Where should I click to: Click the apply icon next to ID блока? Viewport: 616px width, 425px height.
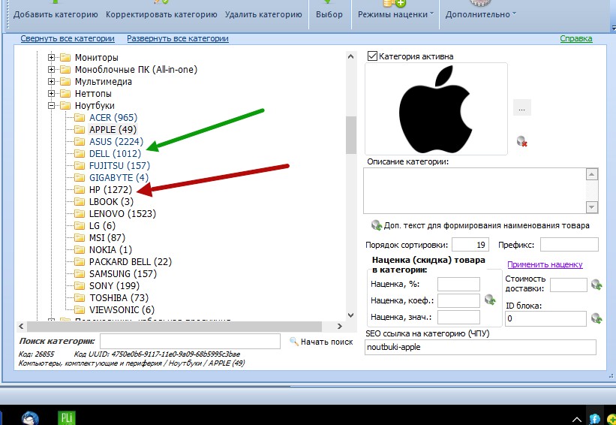coord(596,318)
